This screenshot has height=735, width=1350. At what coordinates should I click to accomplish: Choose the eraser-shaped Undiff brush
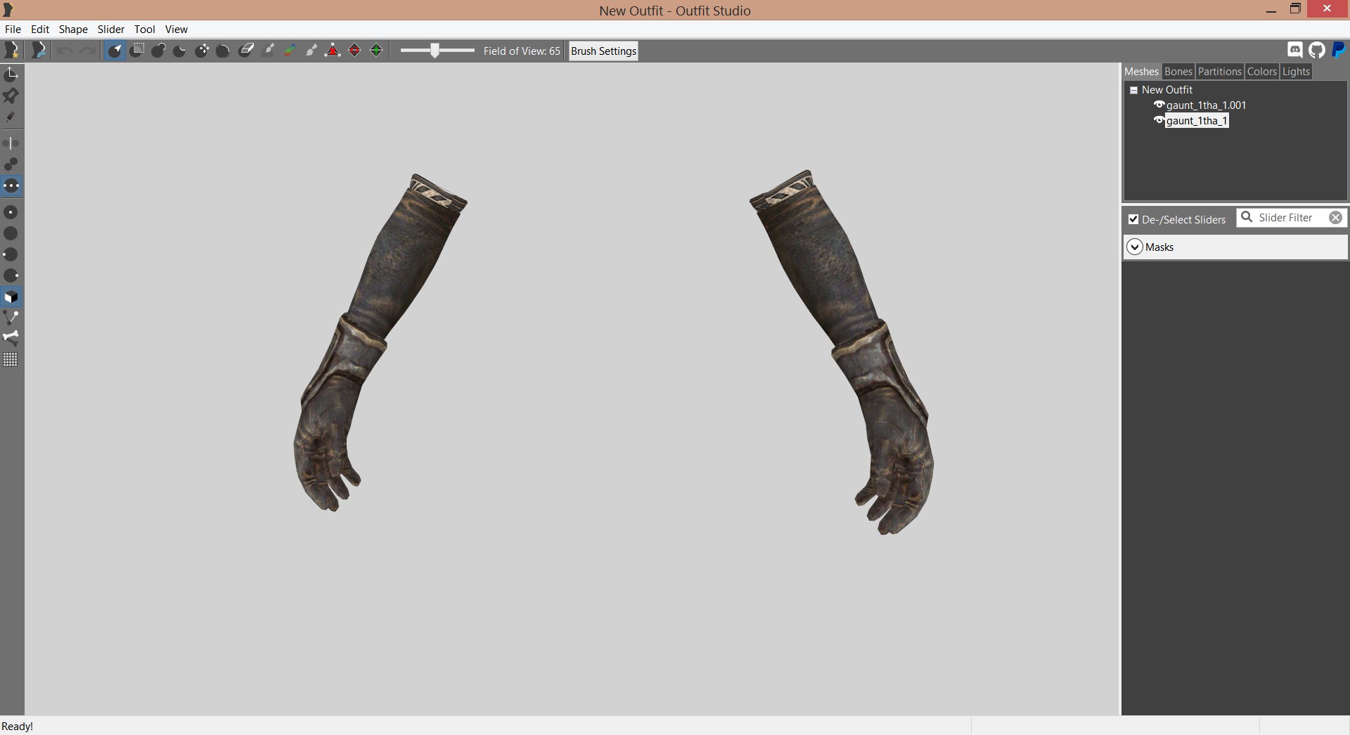(x=246, y=51)
